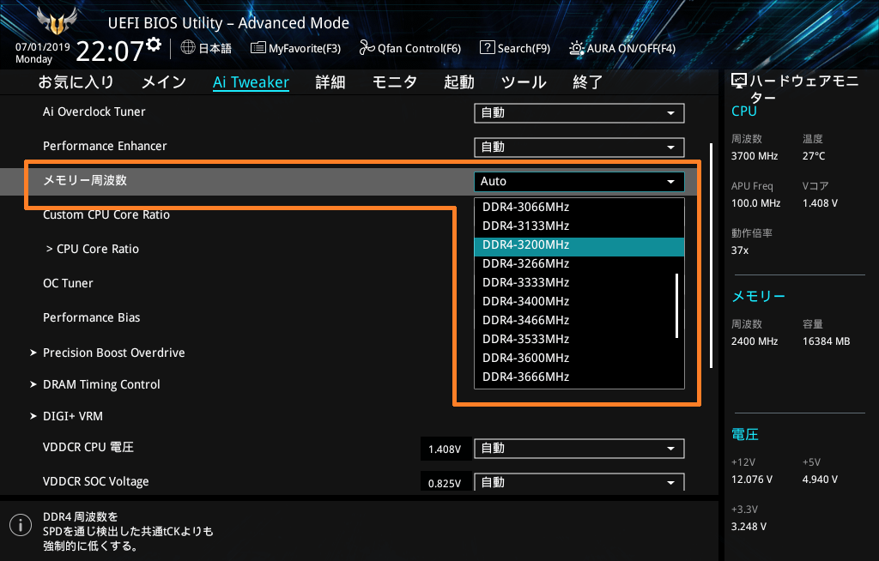Select DDR4-3066MHz from the list
This screenshot has width=879, height=561.
click(x=579, y=208)
